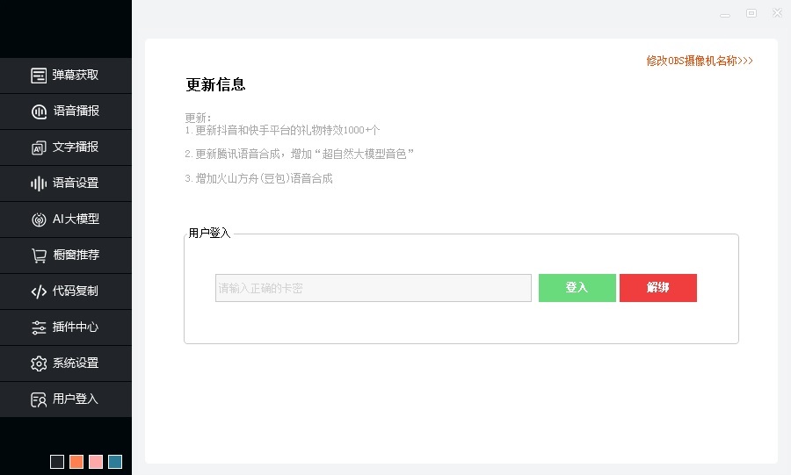Choose the teal blue theme color swatch

pyautogui.click(x=115, y=462)
